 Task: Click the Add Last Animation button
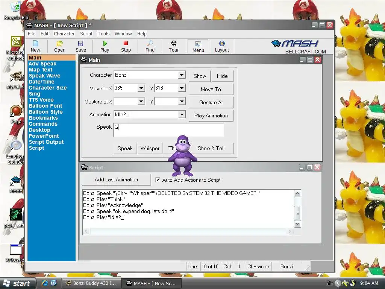(x=117, y=179)
